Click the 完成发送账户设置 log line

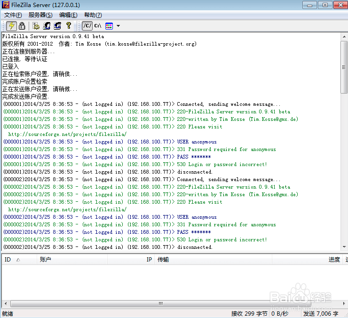click(x=26, y=96)
